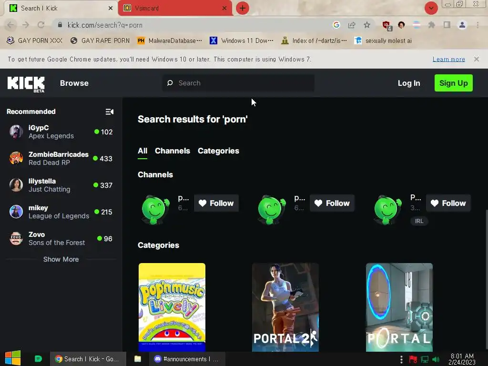Open the Chrome three-dot menu
This screenshot has width=488, height=366.
(478, 25)
